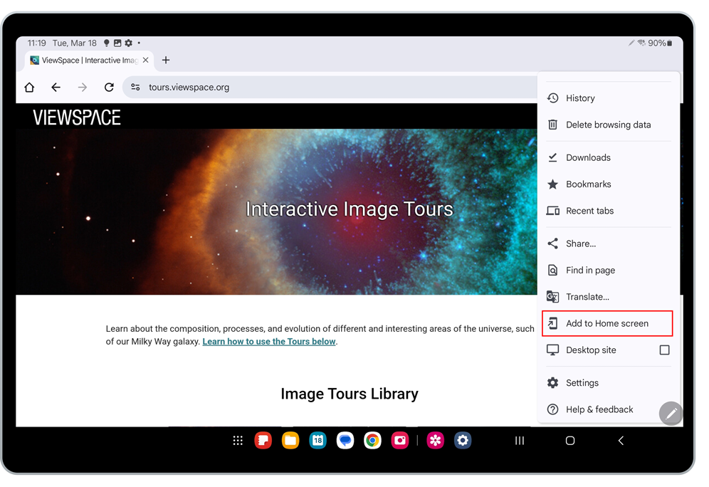
Task: Open the app drawer grid icon
Action: pos(238,441)
